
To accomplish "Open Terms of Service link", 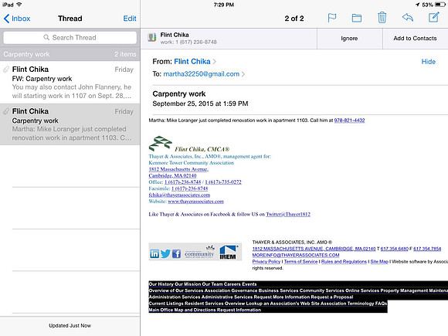I will click(300, 262).
